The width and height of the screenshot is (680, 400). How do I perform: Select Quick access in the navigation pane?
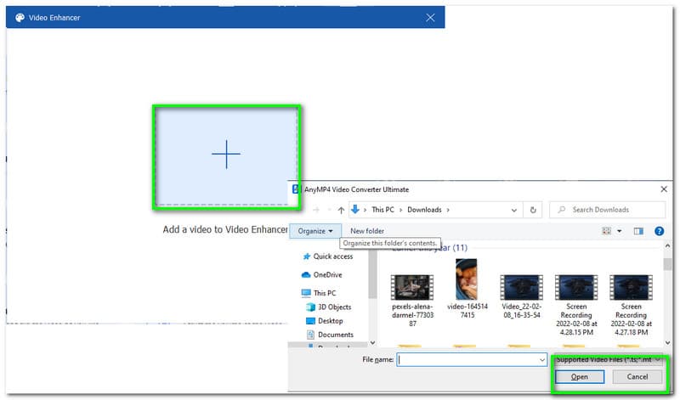[x=333, y=256]
